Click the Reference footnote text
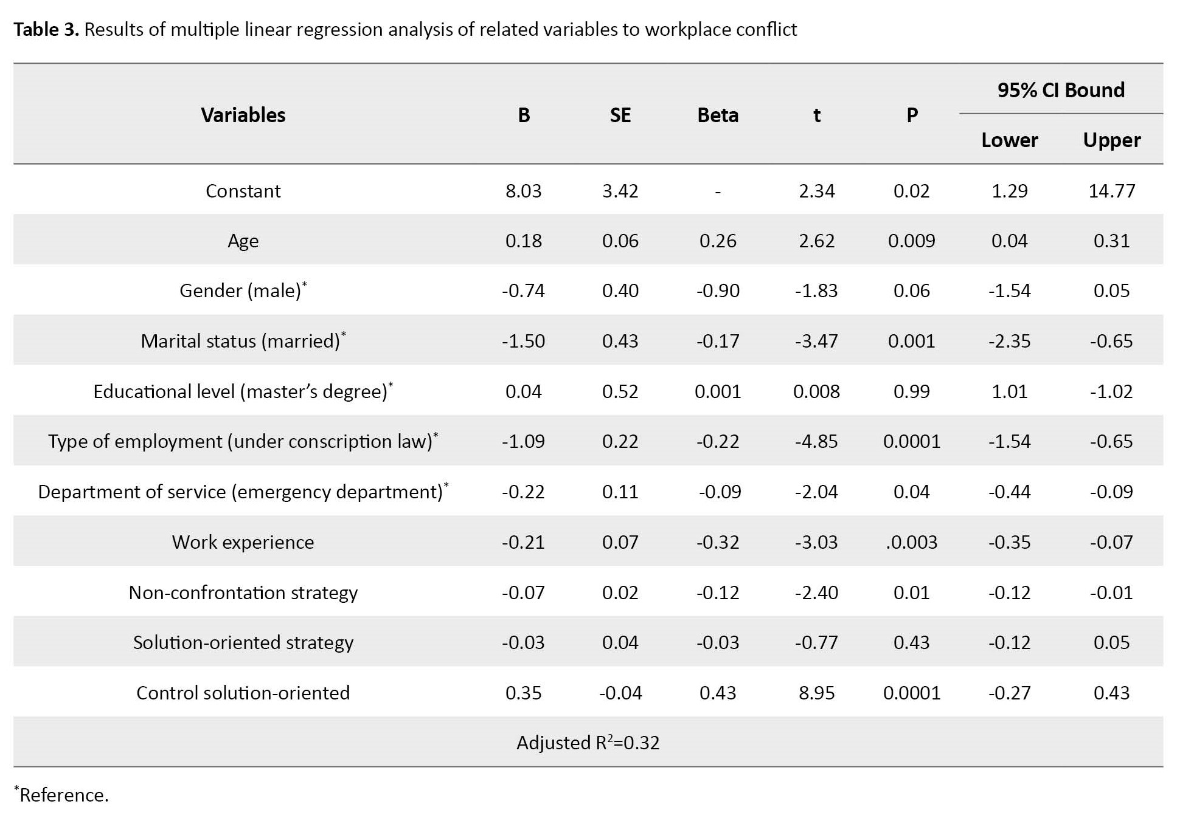This screenshot has width=1177, height=821. (62, 795)
